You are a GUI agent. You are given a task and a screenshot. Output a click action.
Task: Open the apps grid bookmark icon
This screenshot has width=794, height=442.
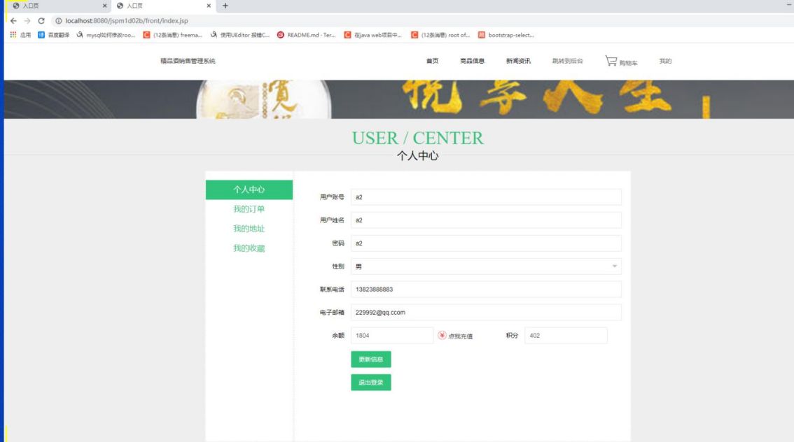point(13,35)
